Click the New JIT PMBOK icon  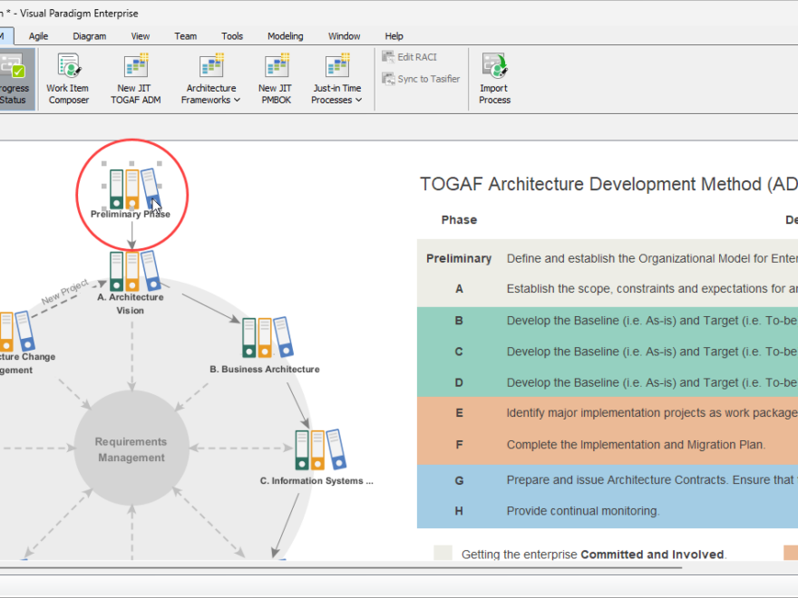coord(275,77)
